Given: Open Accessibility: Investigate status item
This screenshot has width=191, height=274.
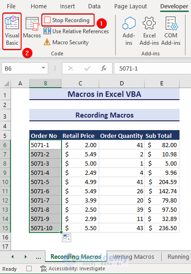Looking at the screenshot, I should [x=73, y=268].
